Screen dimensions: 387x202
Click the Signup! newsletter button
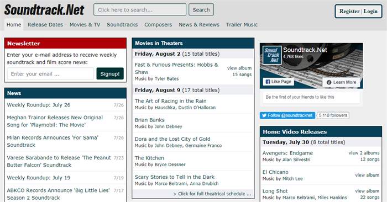110,73
